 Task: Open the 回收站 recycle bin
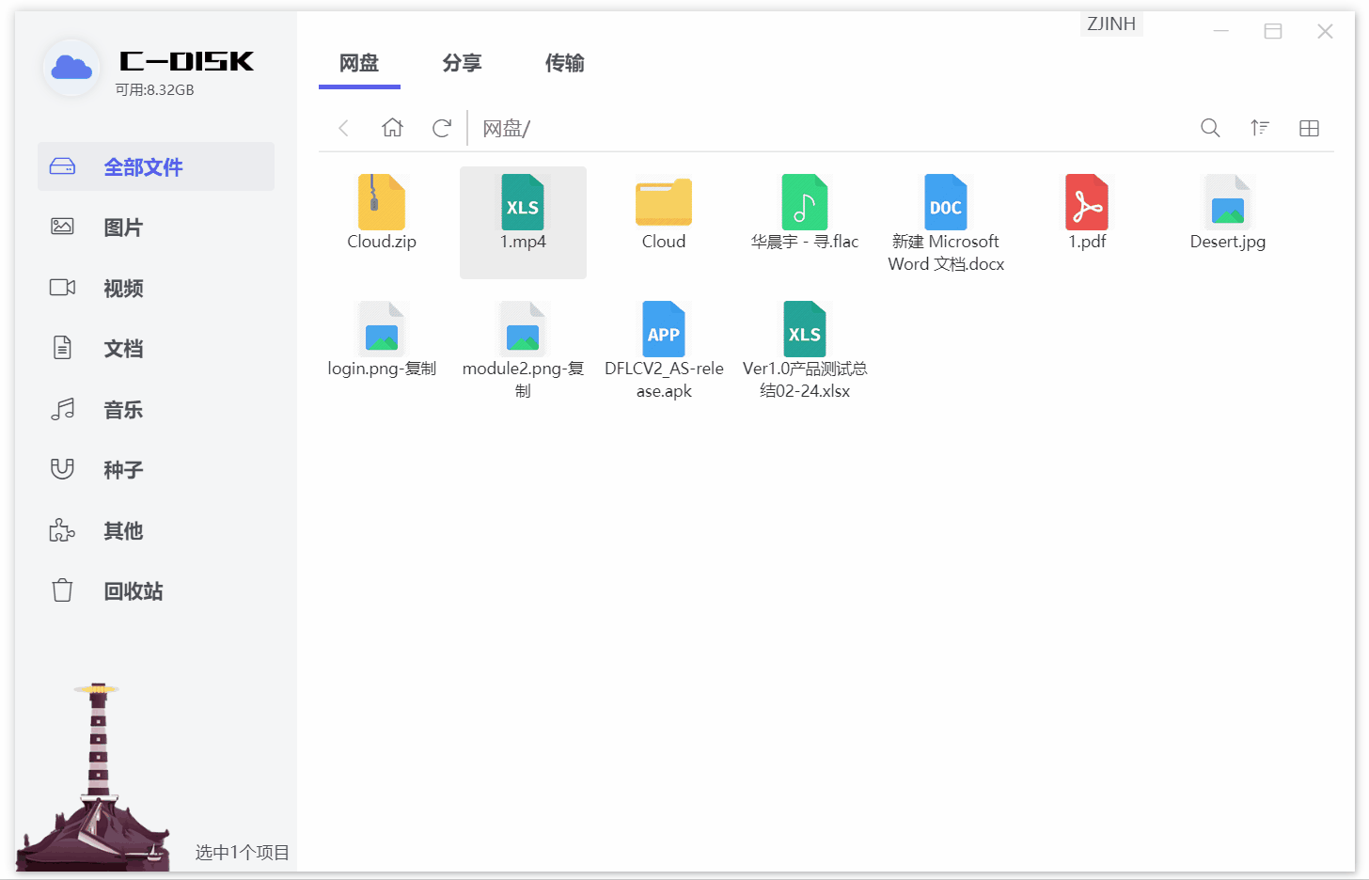point(134,590)
